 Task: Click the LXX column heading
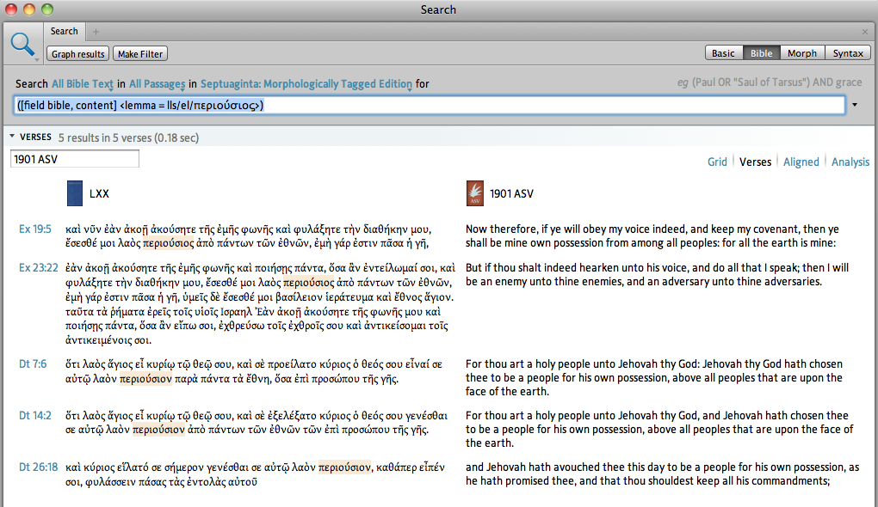pos(99,193)
